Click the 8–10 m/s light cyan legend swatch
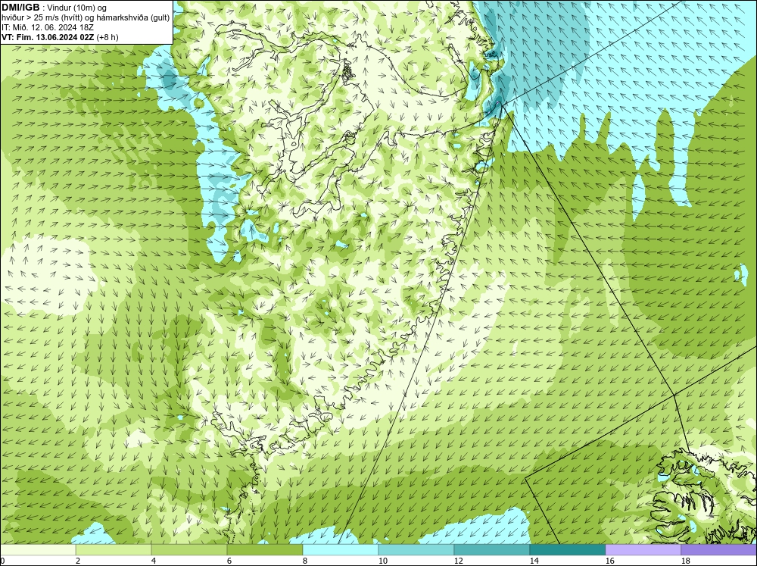The width and height of the screenshot is (757, 566). pos(341,549)
